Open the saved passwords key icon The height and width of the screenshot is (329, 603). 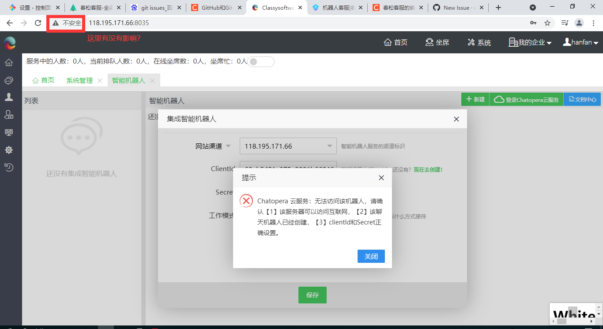click(533, 23)
